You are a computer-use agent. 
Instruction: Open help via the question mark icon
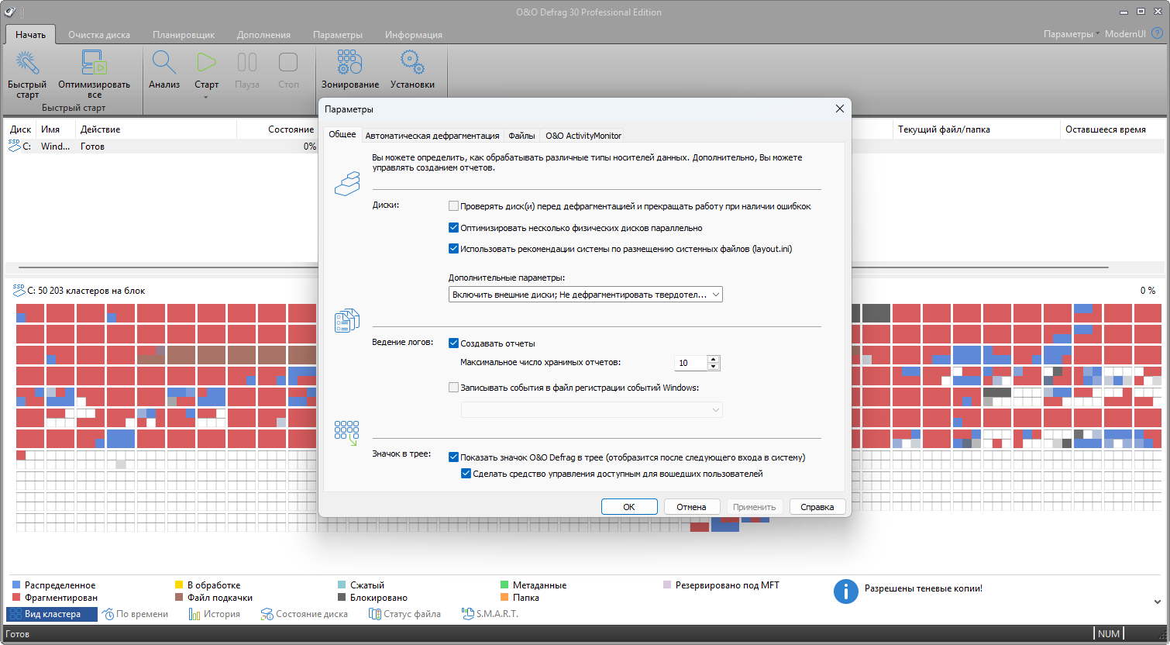tap(1157, 34)
